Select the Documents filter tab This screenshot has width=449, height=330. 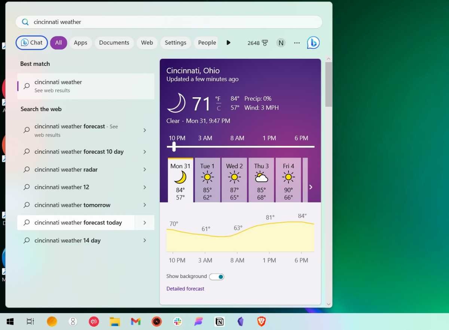coord(114,43)
